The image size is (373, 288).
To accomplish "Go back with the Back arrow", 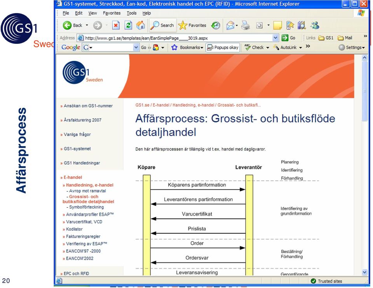I will (73, 25).
